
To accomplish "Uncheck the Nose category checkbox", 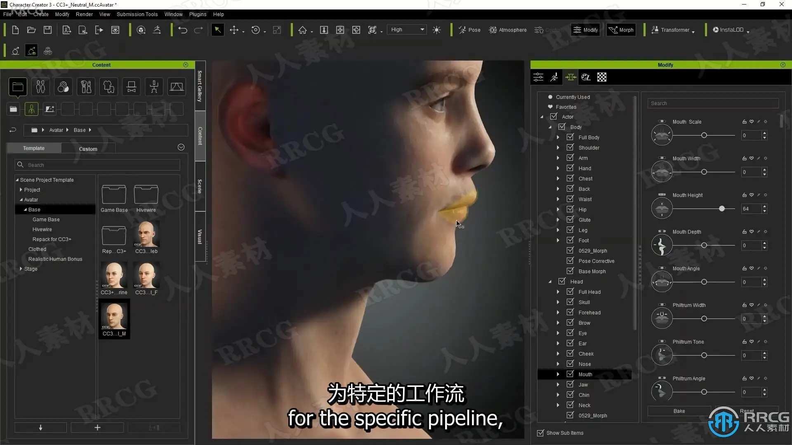I will click(x=570, y=363).
